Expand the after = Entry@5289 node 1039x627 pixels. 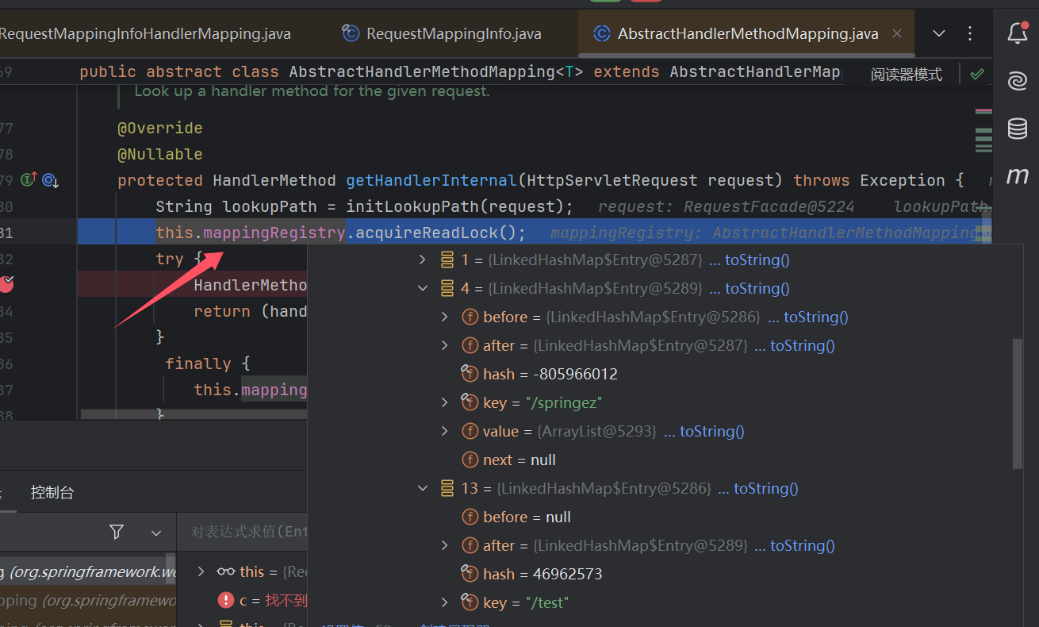[x=445, y=545]
